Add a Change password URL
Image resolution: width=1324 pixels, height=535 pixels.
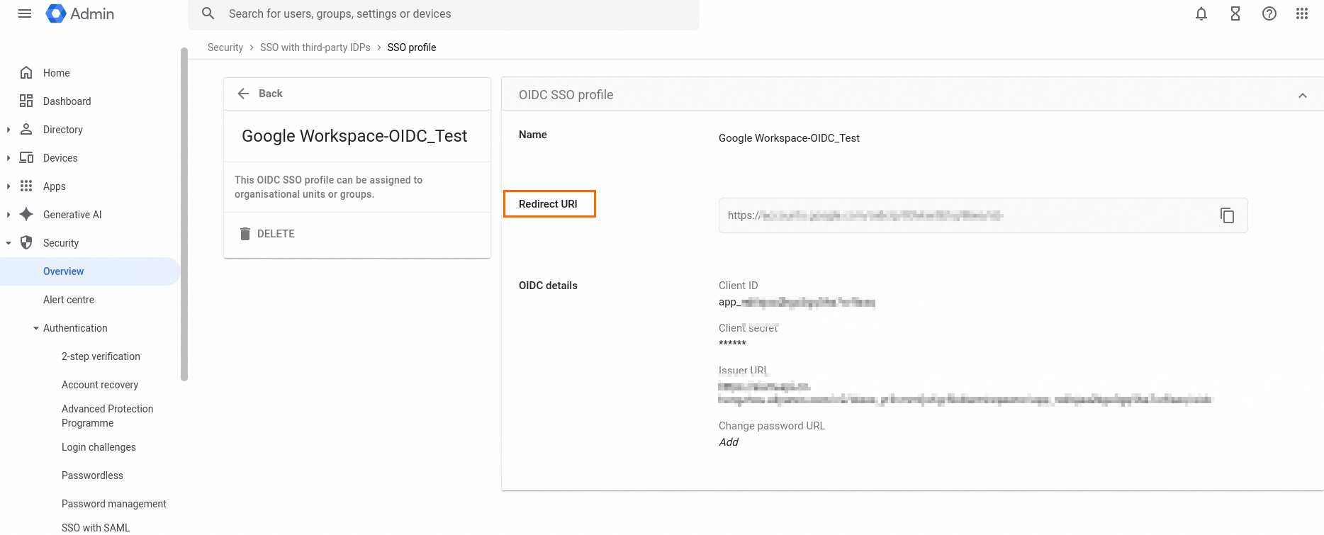pyautogui.click(x=729, y=442)
